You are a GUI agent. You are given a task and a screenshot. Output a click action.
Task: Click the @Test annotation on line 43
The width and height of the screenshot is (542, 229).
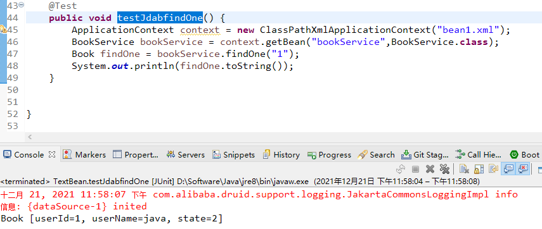63,6
